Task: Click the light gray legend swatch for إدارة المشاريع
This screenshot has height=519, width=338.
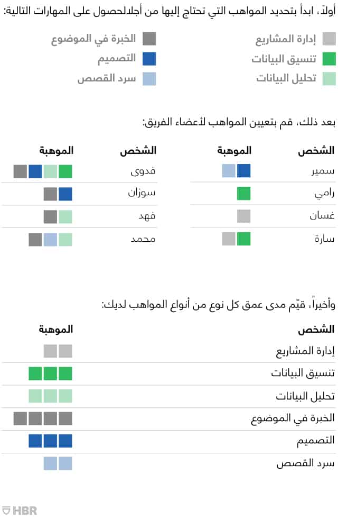Action: (x=328, y=39)
